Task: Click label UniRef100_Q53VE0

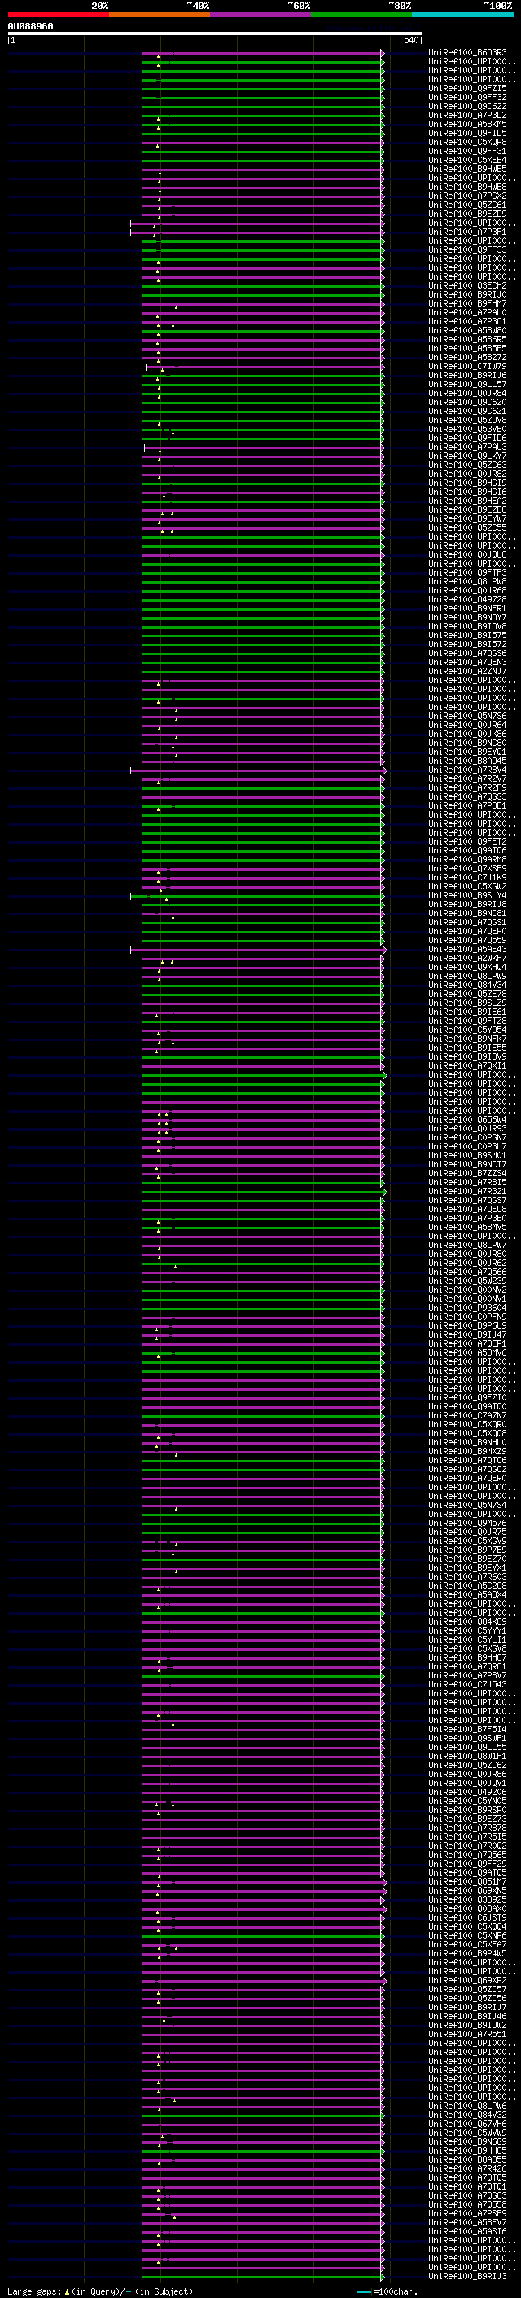Action: click(467, 429)
